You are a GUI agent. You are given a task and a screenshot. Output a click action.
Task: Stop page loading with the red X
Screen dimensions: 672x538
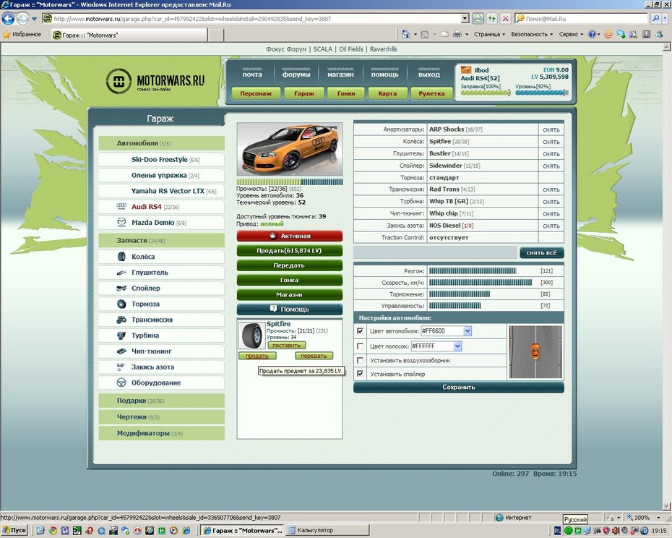pyautogui.click(x=505, y=19)
